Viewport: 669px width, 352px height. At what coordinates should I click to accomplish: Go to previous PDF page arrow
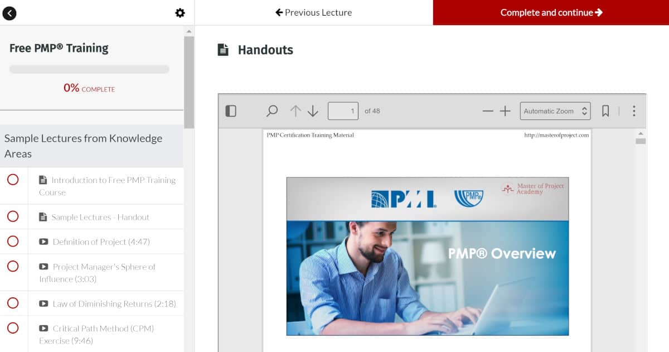(295, 111)
